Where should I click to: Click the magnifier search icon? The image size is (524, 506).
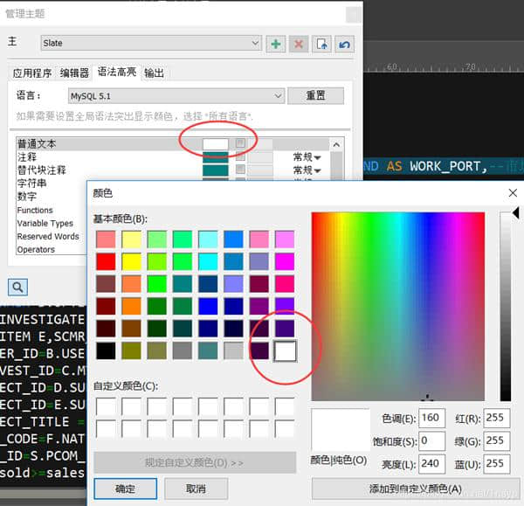18,287
